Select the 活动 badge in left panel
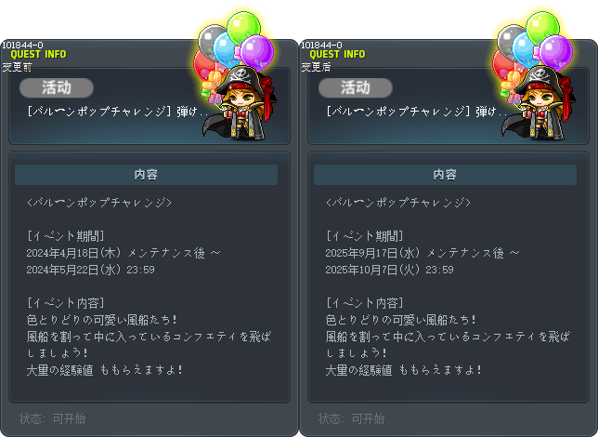The height and width of the screenshot is (437, 598). 57,87
